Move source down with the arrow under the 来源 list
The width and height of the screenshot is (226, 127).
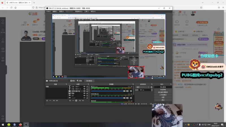point(83,100)
